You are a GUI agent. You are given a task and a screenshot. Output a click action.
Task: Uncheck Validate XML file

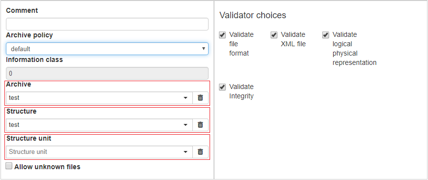tap(274, 35)
